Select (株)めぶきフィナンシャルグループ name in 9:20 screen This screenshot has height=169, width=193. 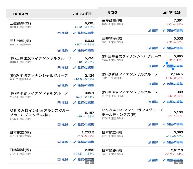click(130, 92)
